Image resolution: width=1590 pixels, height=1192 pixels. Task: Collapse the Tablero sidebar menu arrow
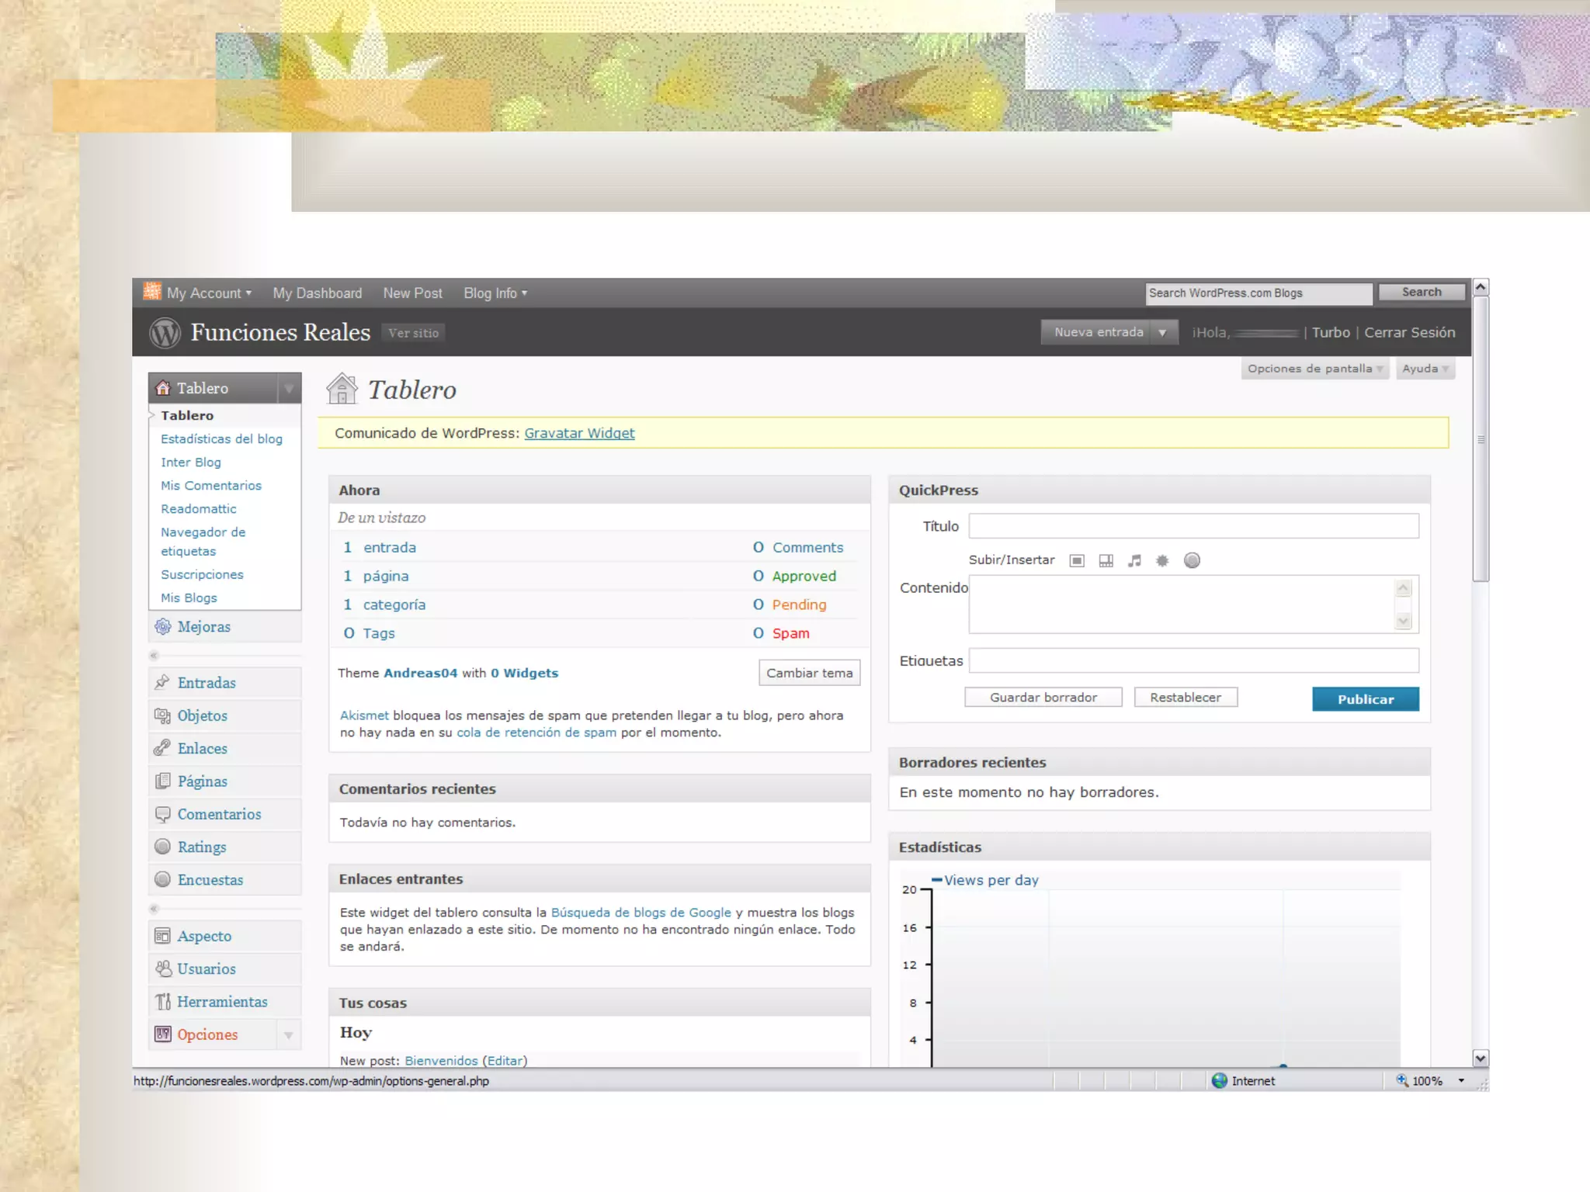click(x=289, y=388)
